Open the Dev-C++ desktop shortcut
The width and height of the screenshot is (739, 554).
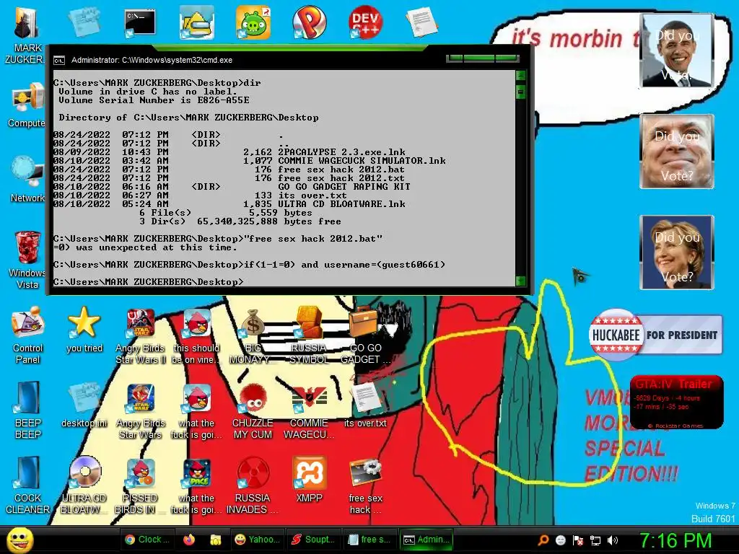[x=365, y=22]
